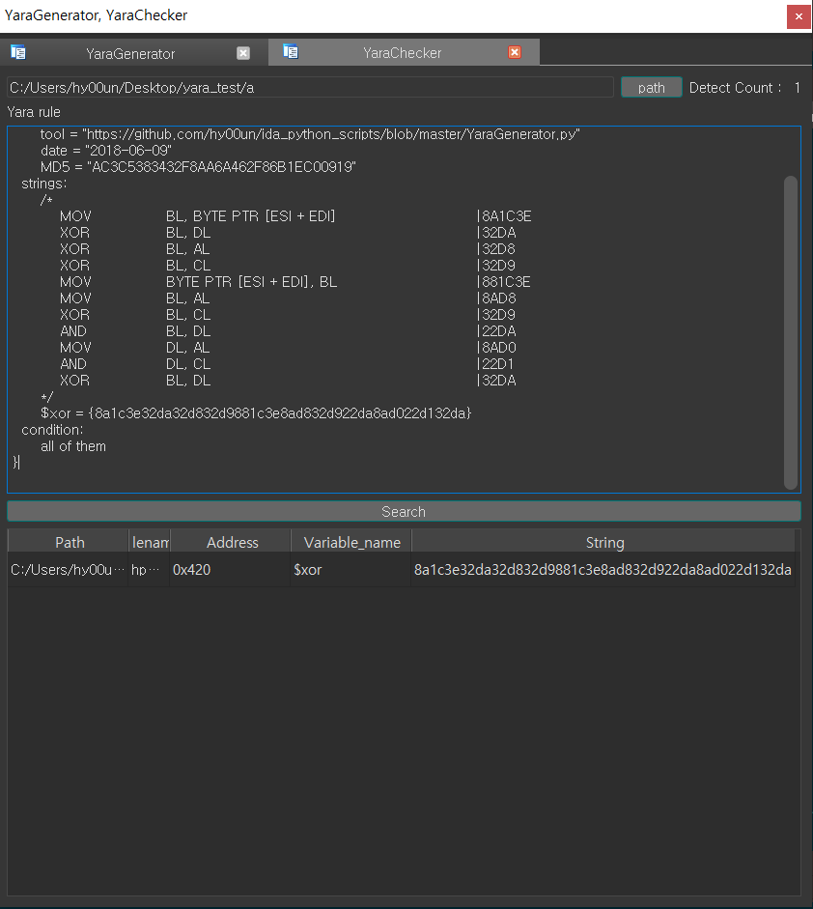The width and height of the screenshot is (813, 909).
Task: Click the Search button
Action: click(x=404, y=511)
